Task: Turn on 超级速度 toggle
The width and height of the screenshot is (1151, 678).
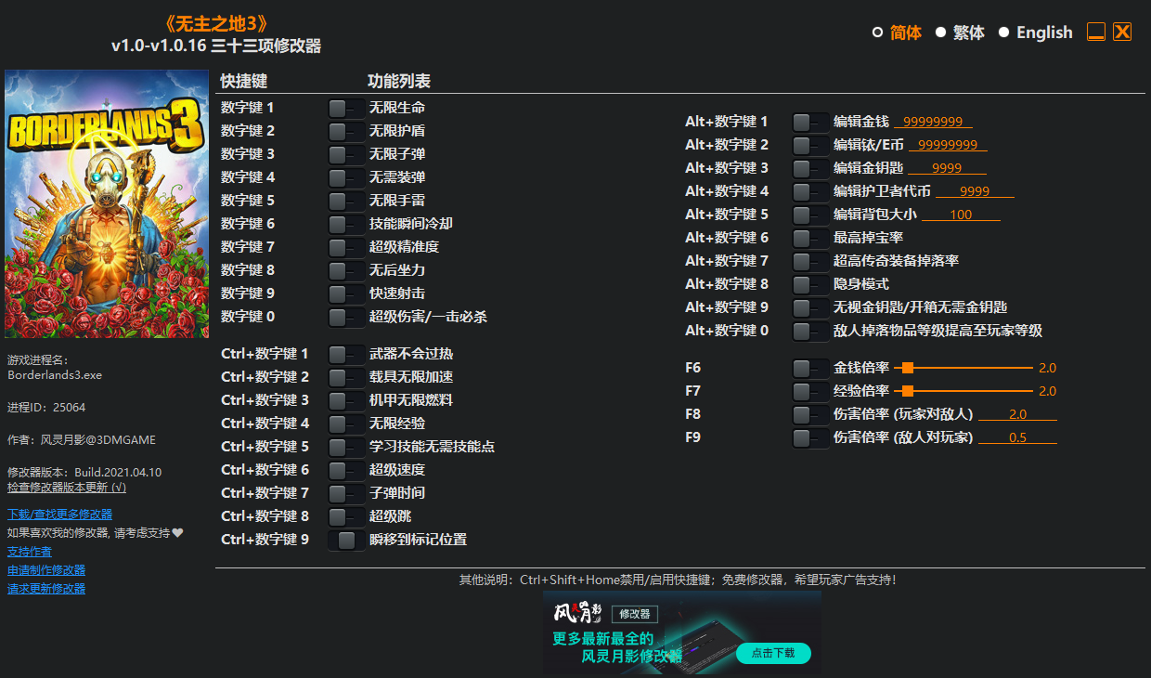Action: coord(346,470)
